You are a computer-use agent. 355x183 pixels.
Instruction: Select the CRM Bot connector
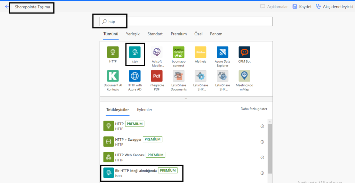pyautogui.click(x=244, y=52)
